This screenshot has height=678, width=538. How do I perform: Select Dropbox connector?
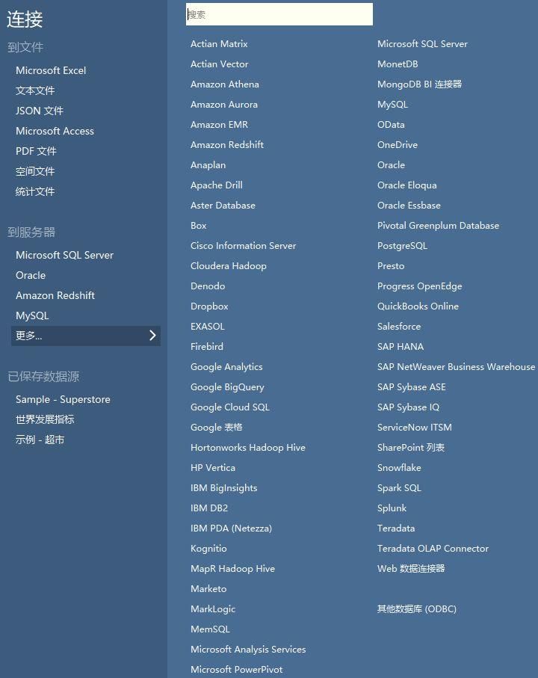(209, 306)
